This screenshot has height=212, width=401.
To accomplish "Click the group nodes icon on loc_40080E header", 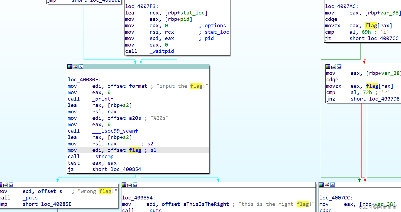I will (81, 67).
